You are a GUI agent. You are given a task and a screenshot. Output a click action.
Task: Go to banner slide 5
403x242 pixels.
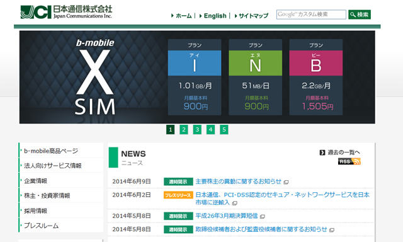click(224, 130)
